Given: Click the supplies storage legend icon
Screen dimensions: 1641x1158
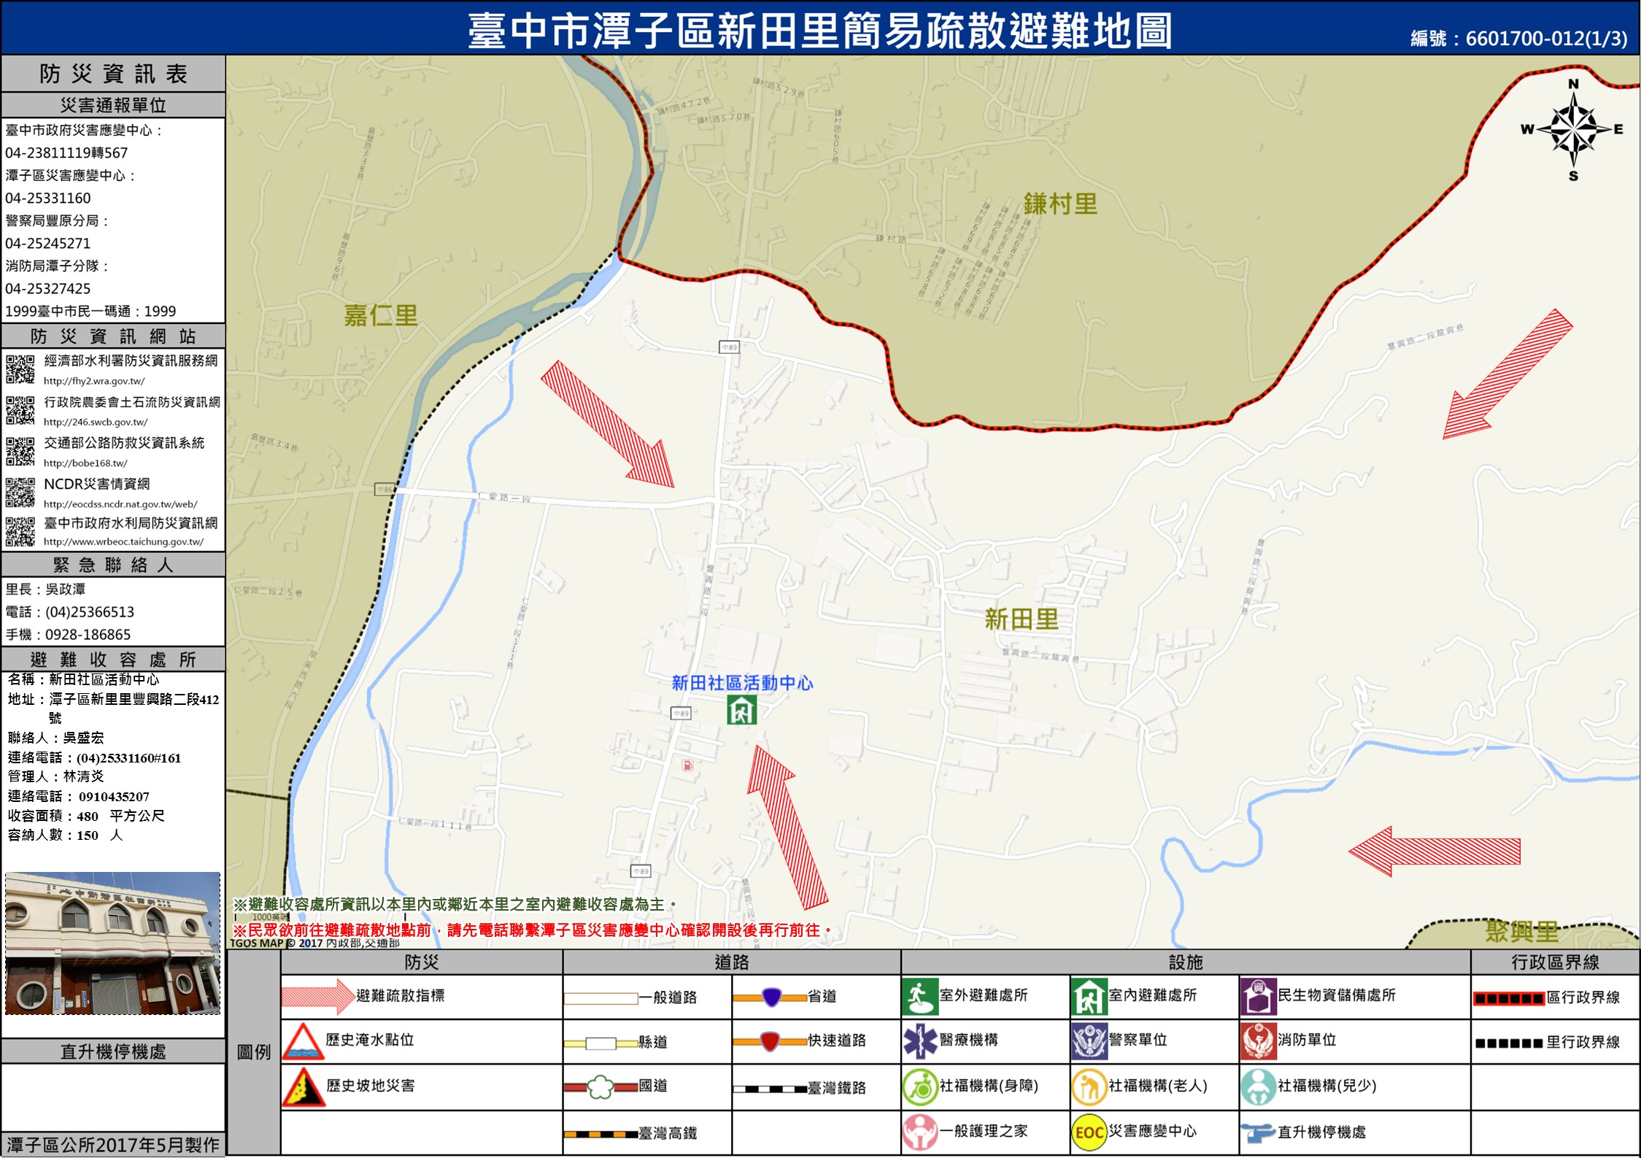Looking at the screenshot, I should click(1258, 997).
